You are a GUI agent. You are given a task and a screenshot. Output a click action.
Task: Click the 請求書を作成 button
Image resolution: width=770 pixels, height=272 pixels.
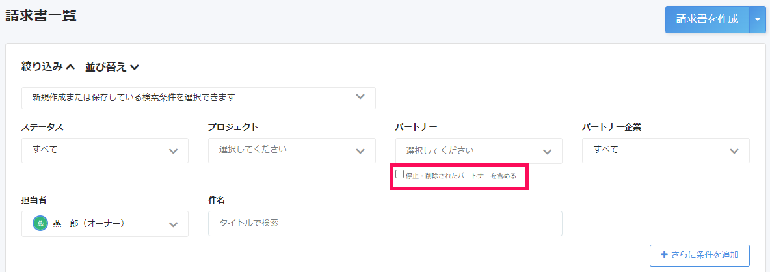[x=707, y=20]
